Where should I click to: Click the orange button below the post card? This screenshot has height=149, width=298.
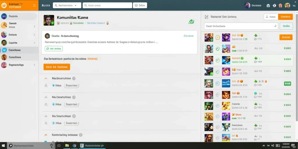coord(57,67)
